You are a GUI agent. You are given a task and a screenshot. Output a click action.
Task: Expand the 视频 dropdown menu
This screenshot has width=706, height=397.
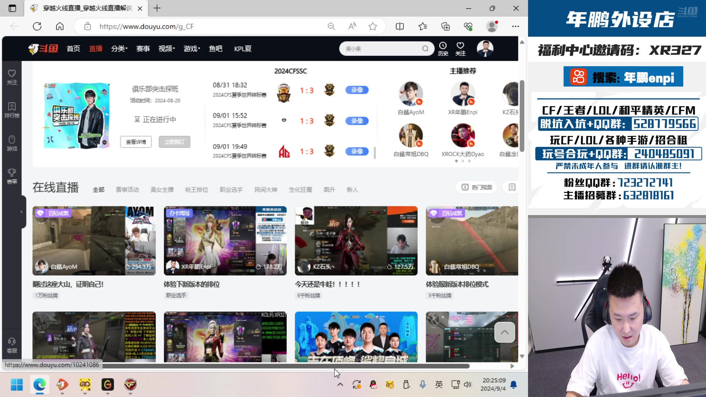166,49
